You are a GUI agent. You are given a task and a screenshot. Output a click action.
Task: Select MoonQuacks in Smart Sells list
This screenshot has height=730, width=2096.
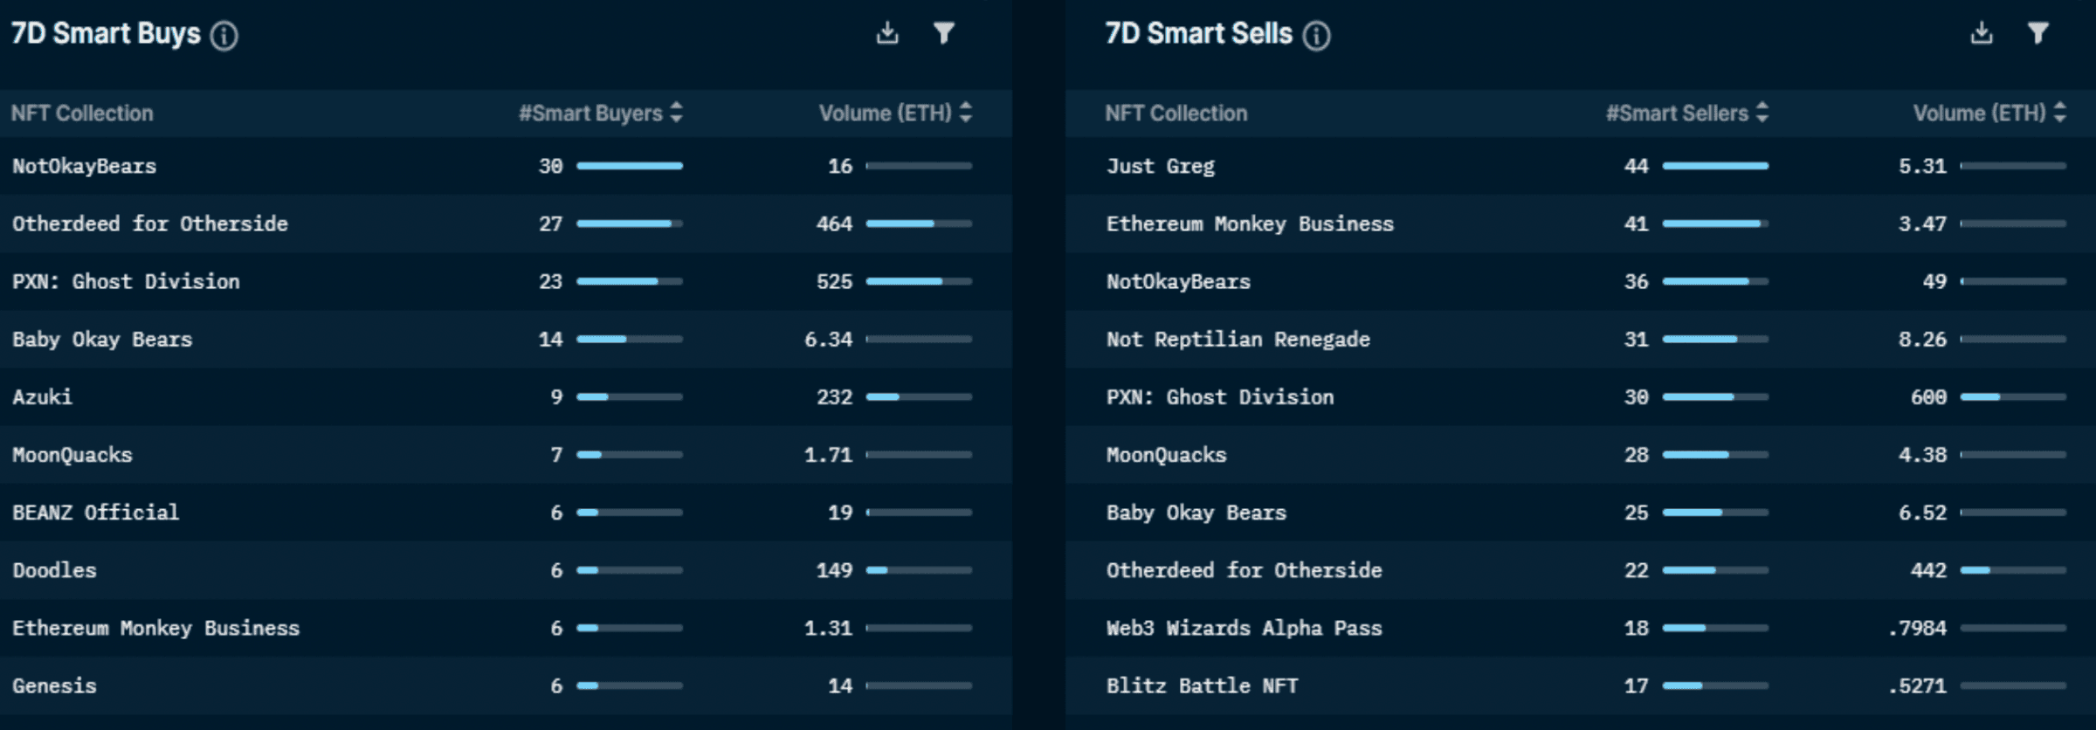click(1166, 454)
